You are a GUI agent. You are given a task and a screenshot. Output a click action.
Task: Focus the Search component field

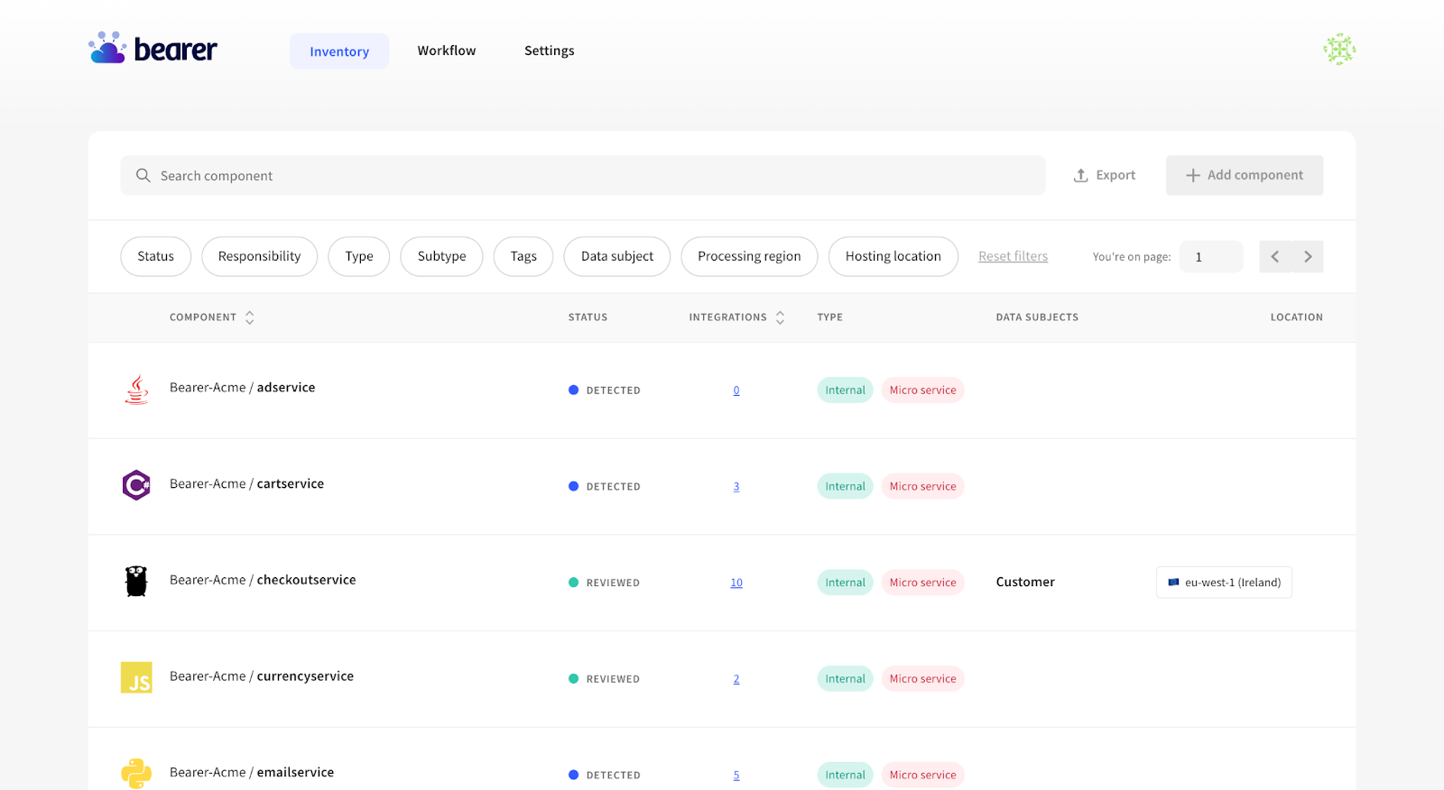(583, 176)
